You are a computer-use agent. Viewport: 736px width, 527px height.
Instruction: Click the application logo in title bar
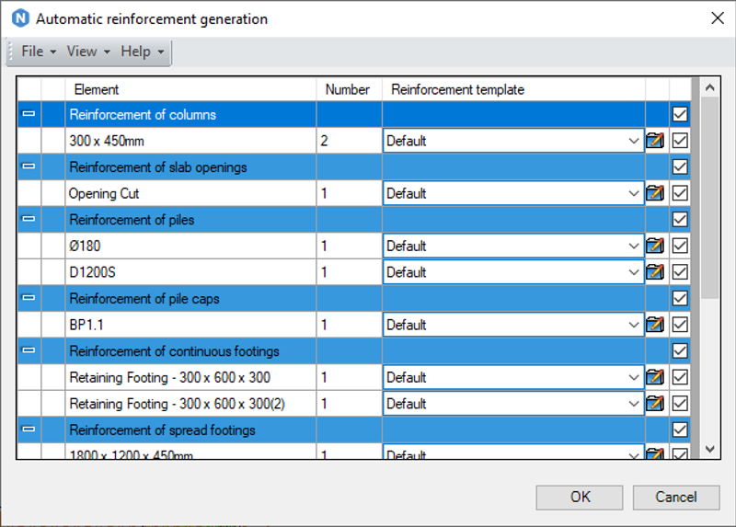click(x=18, y=18)
